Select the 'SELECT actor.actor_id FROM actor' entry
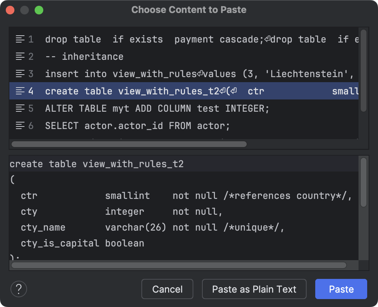 pyautogui.click(x=144, y=126)
